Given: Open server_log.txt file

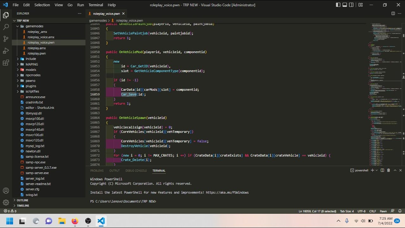Looking at the screenshot, I should [x=49, y=178].
